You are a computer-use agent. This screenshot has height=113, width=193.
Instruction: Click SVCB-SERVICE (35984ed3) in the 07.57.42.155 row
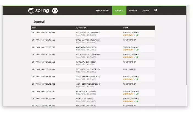coord(88,40)
